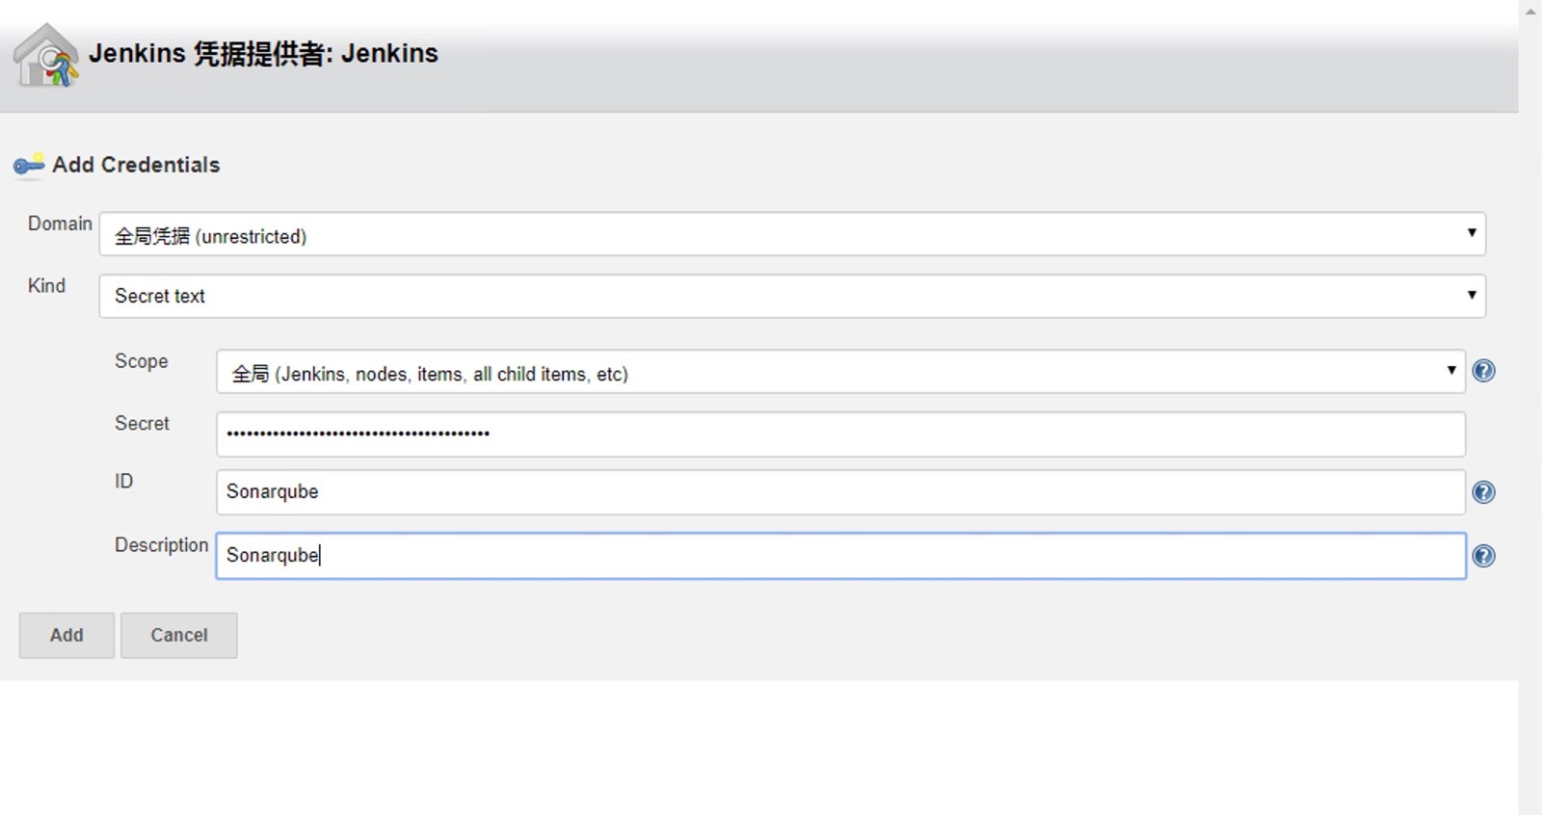Click the Scope field label

point(141,361)
